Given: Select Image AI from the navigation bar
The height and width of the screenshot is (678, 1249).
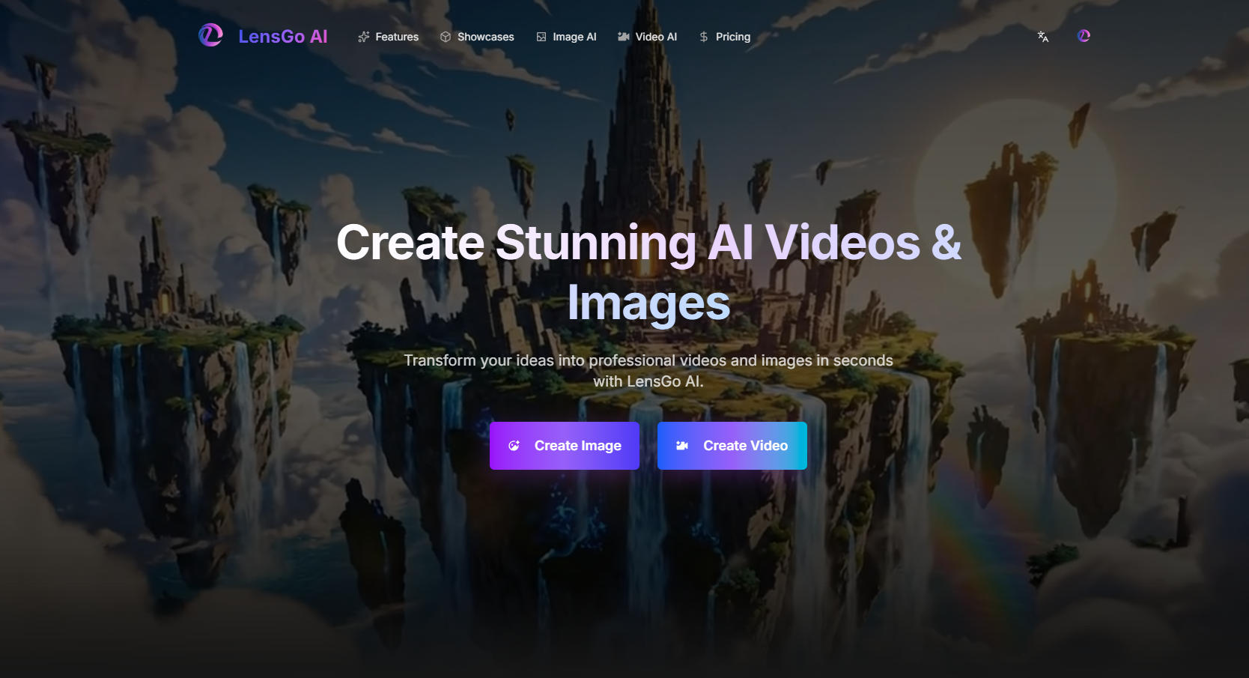Looking at the screenshot, I should click(574, 36).
